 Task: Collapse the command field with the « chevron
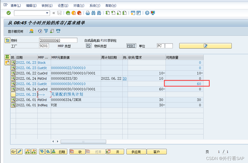53,13
